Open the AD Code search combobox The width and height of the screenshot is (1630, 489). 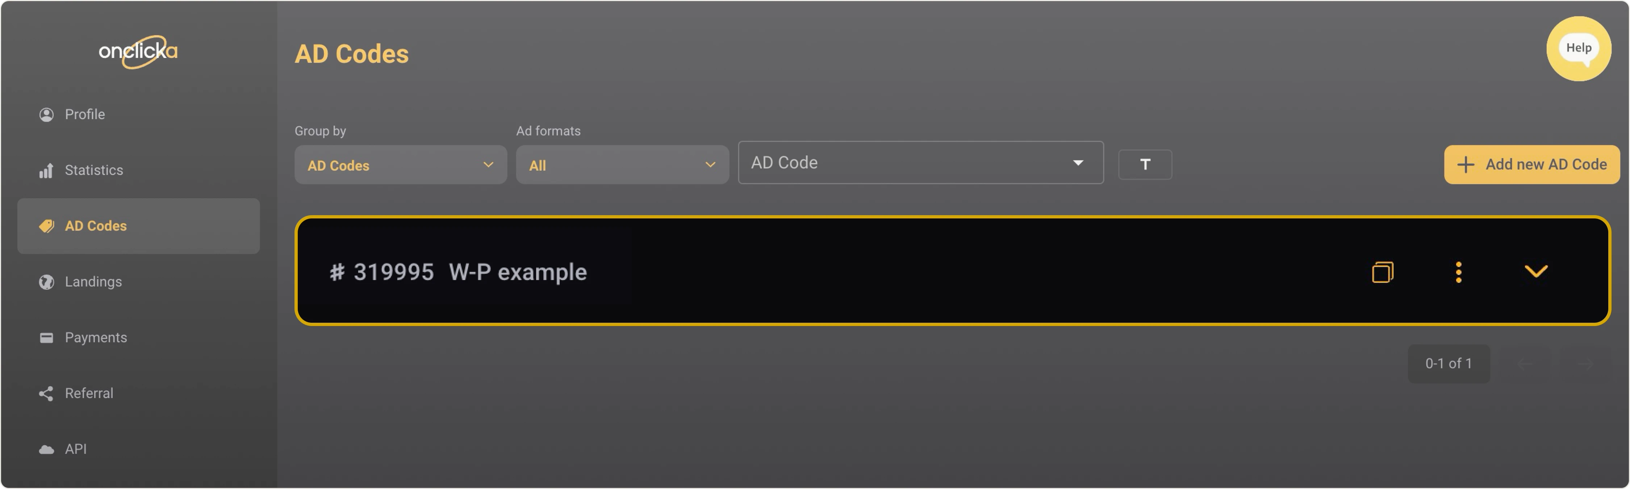[921, 163]
